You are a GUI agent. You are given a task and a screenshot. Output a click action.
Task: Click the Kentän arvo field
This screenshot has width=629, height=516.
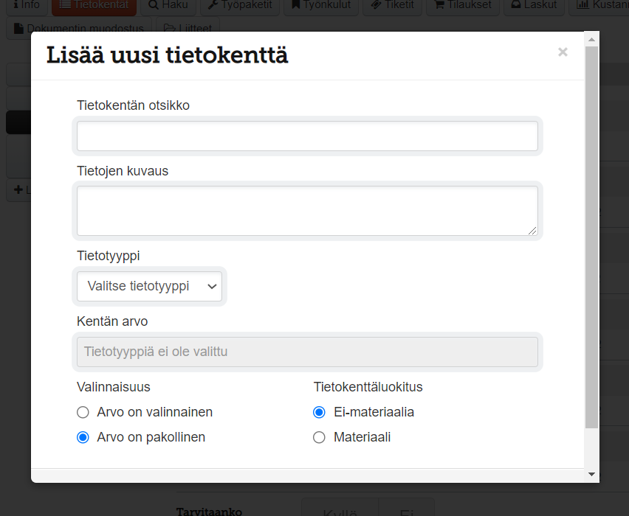(307, 352)
